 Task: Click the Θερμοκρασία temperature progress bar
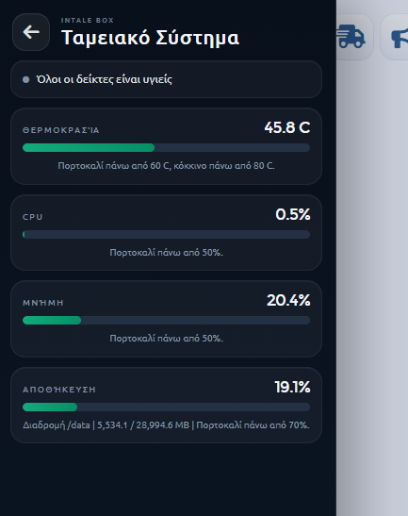[166, 148]
